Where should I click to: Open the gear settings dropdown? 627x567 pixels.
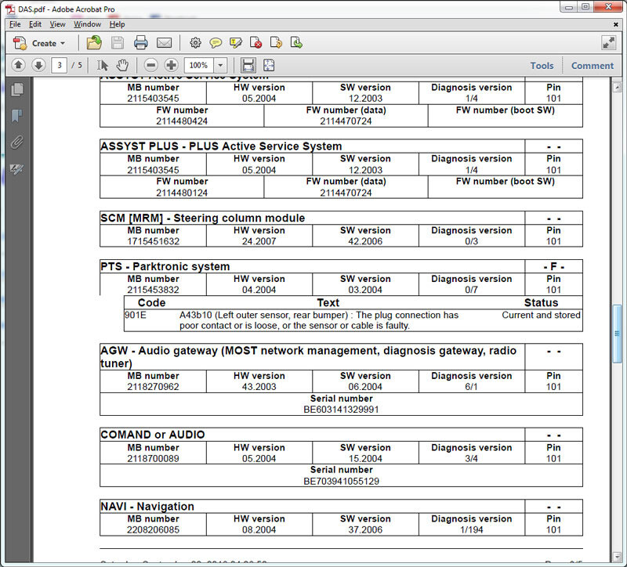point(195,42)
